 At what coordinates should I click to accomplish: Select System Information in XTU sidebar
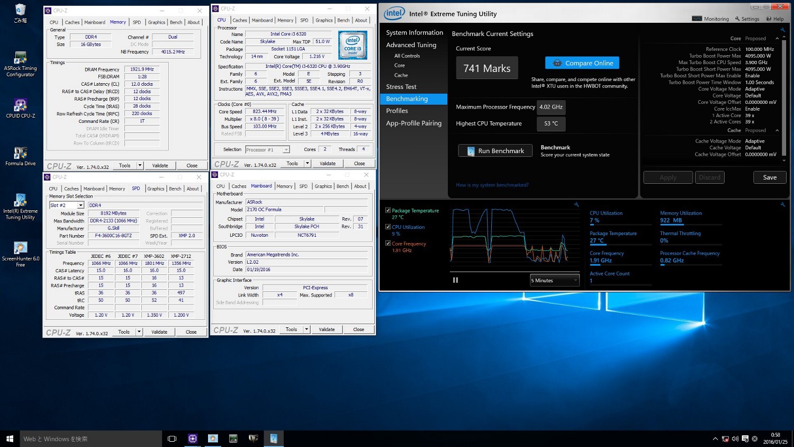pyautogui.click(x=414, y=32)
